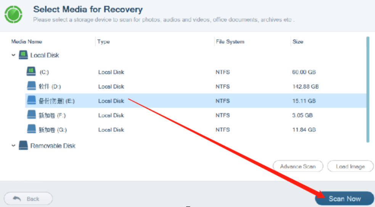
Task: Click the Load Image button
Action: pyautogui.click(x=350, y=166)
